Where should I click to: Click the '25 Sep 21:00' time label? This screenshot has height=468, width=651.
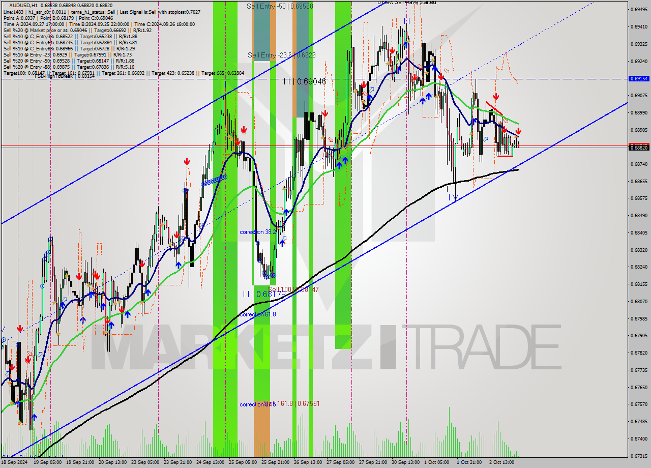point(275,462)
